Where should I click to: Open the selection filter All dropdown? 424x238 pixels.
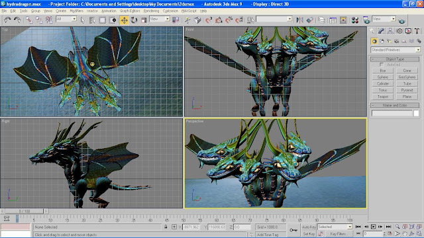[66, 19]
